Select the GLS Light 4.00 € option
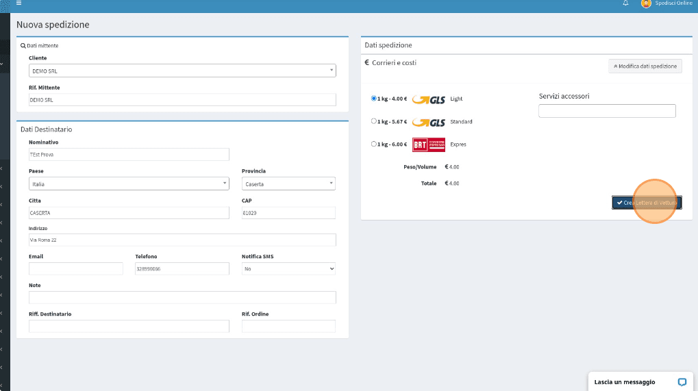The image size is (698, 391). (x=373, y=99)
